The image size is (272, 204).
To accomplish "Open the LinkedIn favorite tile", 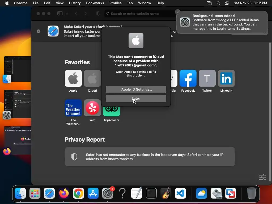I will [226, 78].
